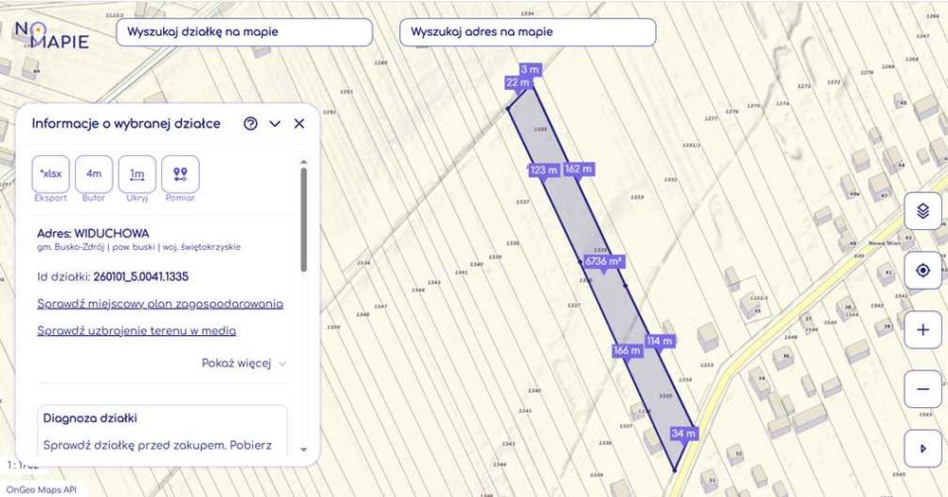The height and width of the screenshot is (497, 948).
Task: Zoom out with the minus button
Action: [922, 389]
